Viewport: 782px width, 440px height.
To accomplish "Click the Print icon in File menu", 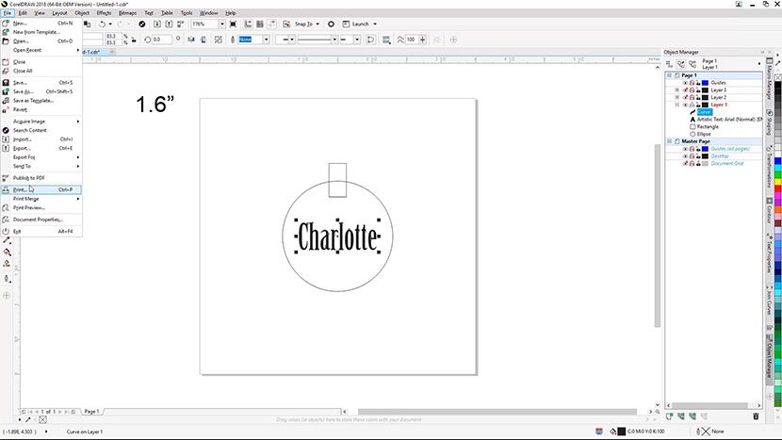I will [x=7, y=189].
